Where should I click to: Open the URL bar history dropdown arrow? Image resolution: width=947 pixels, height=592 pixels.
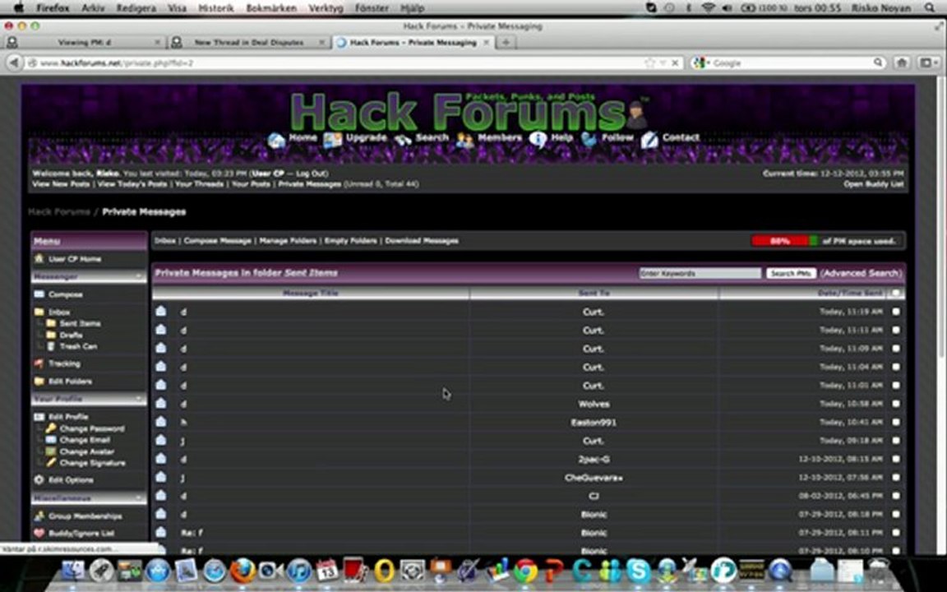[x=663, y=62]
